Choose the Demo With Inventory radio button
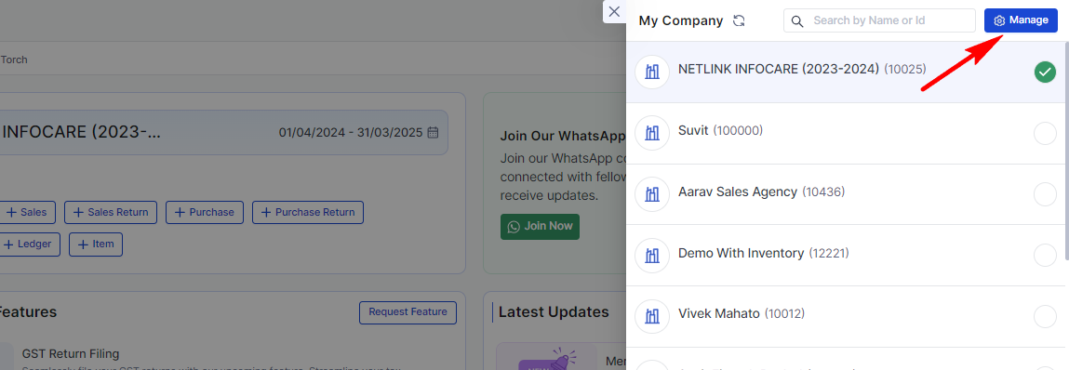Viewport: 1069px width, 370px height. (x=1045, y=256)
